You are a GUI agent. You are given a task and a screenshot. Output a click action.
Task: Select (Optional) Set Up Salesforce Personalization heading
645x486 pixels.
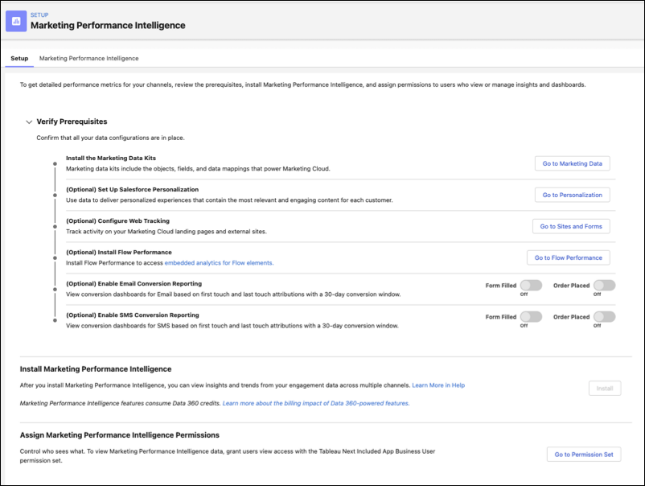133,189
